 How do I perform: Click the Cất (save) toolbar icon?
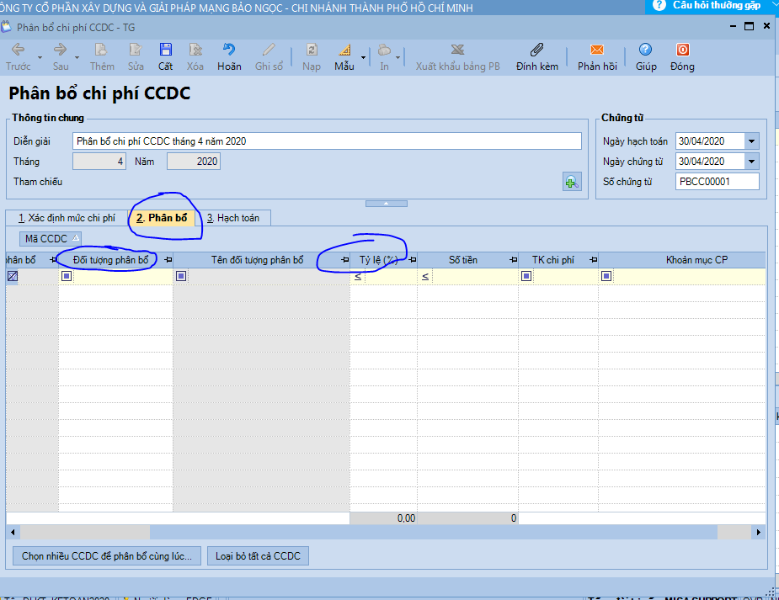(165, 50)
